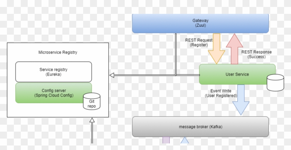Select the database cylinder beside User Service
The image size is (291, 150).
[x=275, y=82]
